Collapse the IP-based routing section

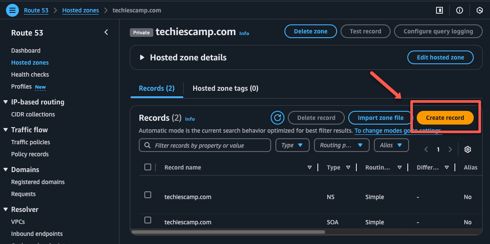[6, 102]
